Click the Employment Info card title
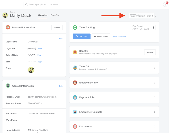This screenshot has width=169, height=133. tap(89, 83)
